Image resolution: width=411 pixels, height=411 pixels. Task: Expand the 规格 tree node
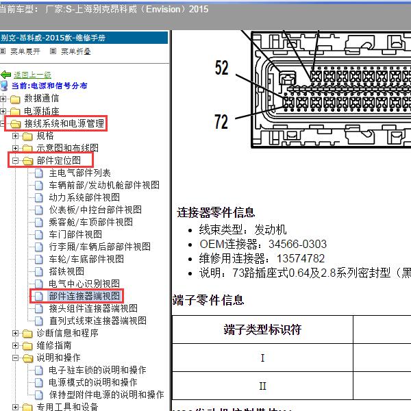[16, 136]
